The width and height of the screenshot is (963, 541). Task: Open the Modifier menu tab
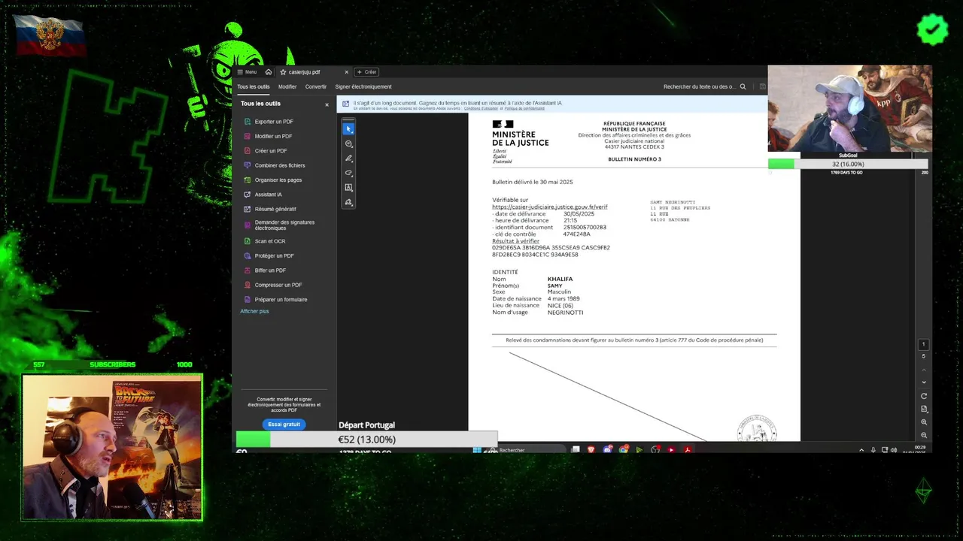pyautogui.click(x=287, y=86)
